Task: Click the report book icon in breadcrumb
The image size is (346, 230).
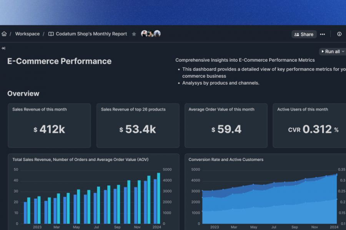Action: [x=51, y=34]
